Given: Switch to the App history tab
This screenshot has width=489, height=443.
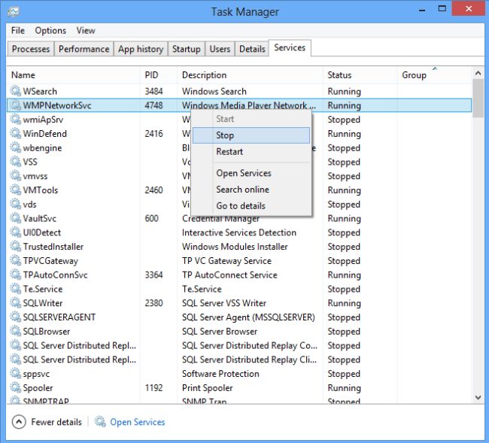Looking at the screenshot, I should [x=141, y=49].
